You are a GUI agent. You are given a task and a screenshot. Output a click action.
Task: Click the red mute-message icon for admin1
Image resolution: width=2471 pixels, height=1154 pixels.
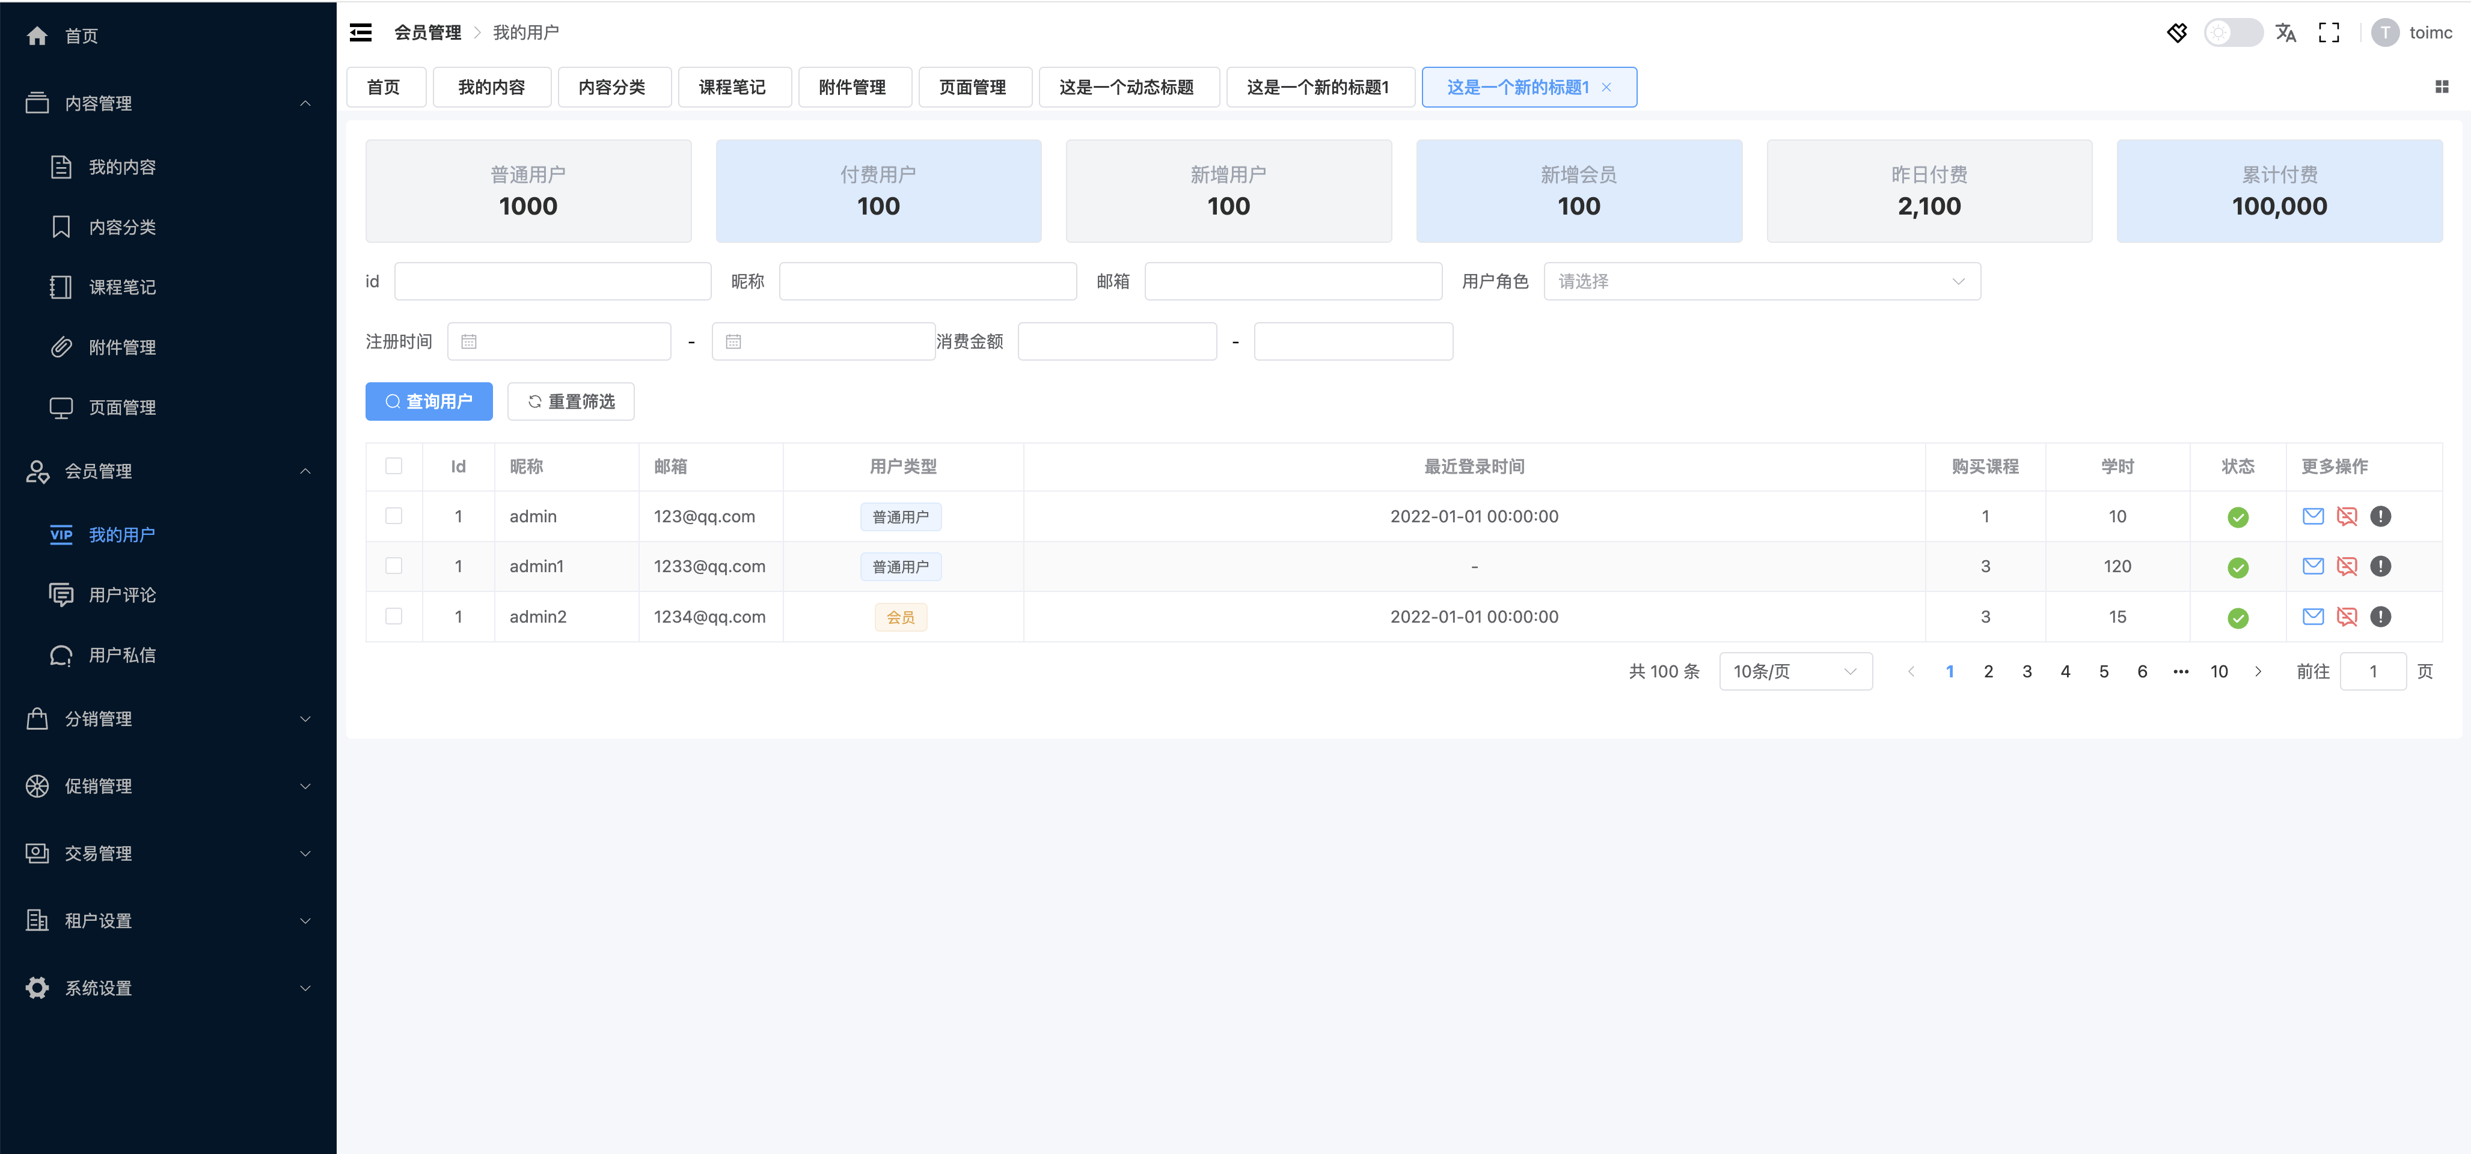click(2347, 566)
